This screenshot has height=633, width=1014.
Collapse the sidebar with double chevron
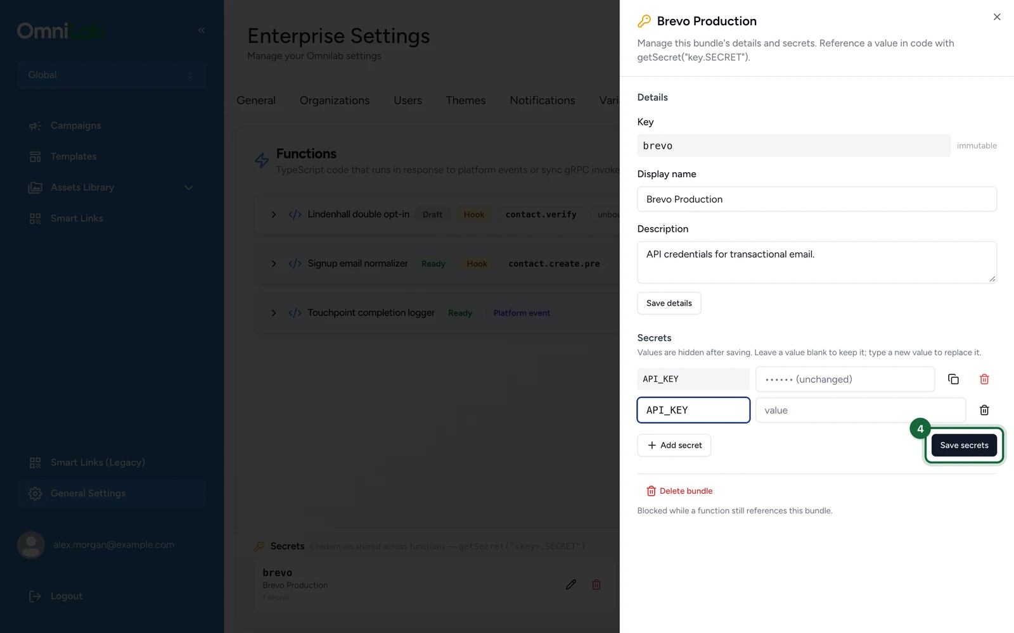[x=202, y=30]
